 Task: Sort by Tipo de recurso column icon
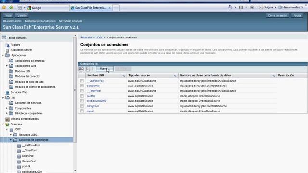[175, 76]
